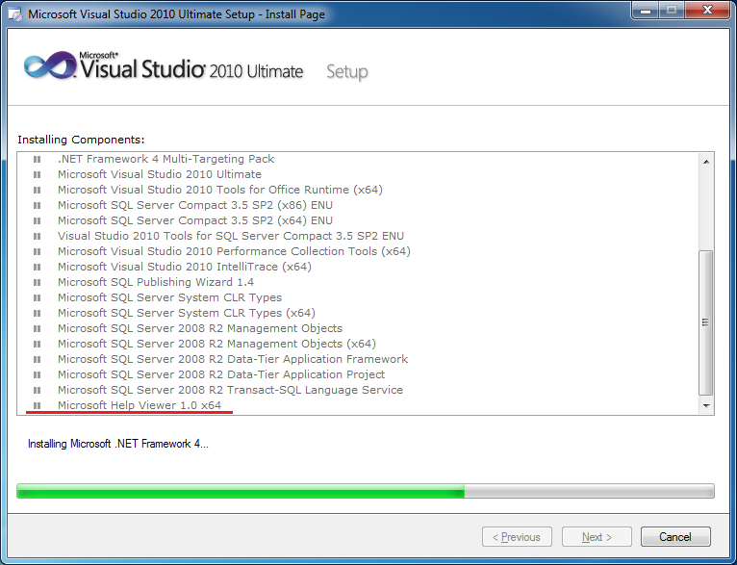Image resolution: width=737 pixels, height=565 pixels.
Task: Click the Next button
Action: click(597, 536)
